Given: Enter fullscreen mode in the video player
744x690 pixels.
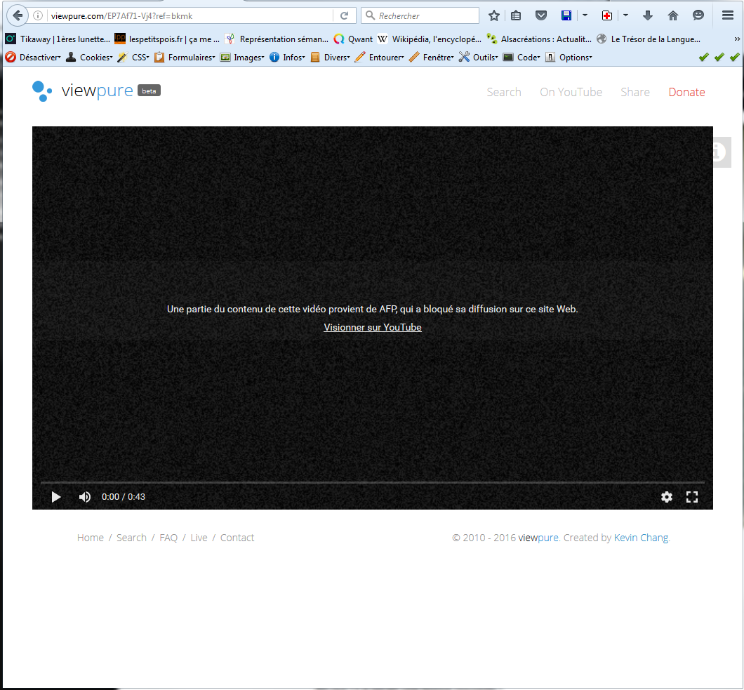Looking at the screenshot, I should coord(691,497).
